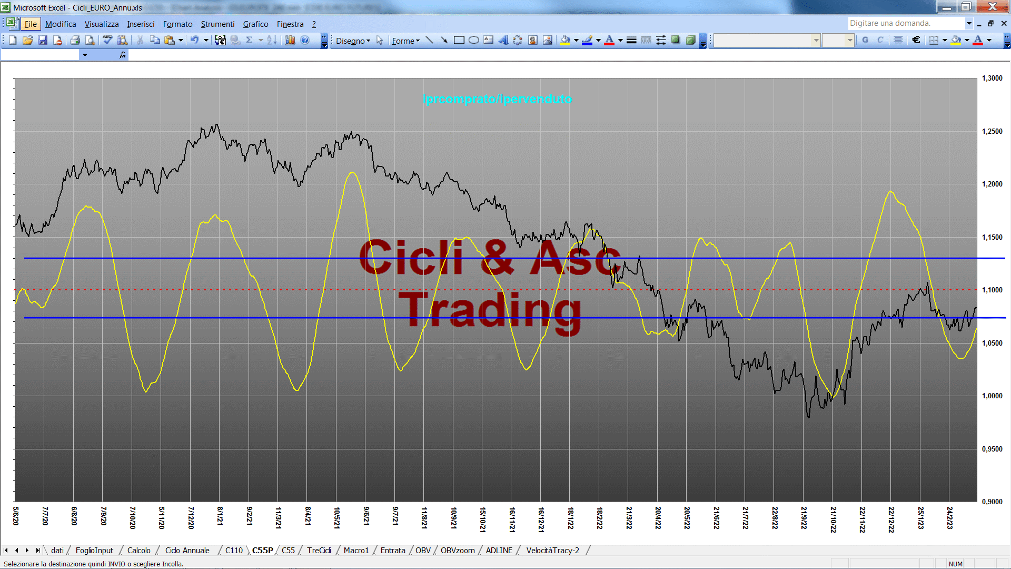Switch to the dati sheet tab
1011x569 pixels.
coord(57,551)
